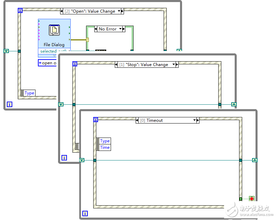The height and width of the screenshot is (220, 276).
Task: Go to previous event case from Stop case
Action: (x=116, y=65)
